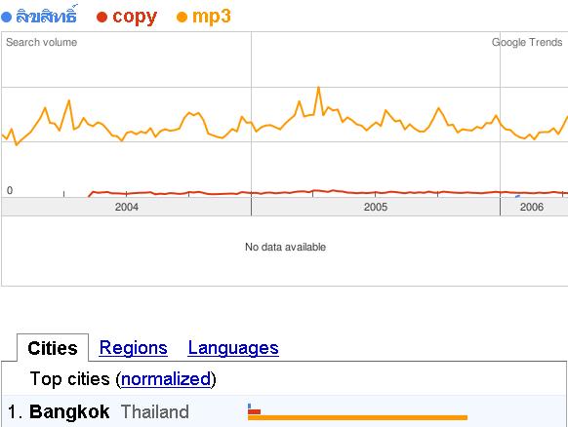Click the No data available news area
Image resolution: width=568 pixels, height=427 pixels.
coord(285,247)
